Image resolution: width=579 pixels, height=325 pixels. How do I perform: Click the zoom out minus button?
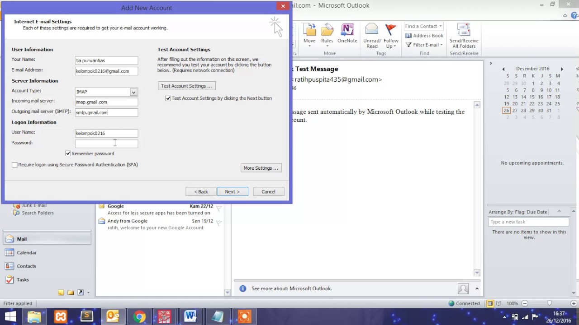tap(525, 303)
